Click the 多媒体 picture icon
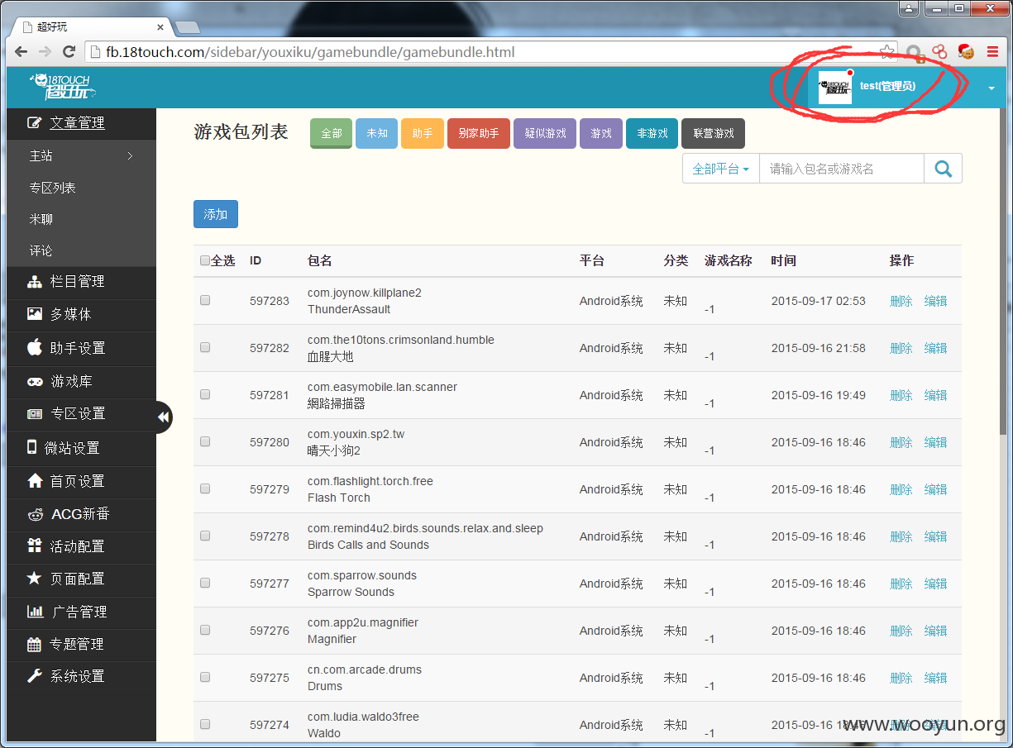The width and height of the screenshot is (1013, 748). [x=34, y=314]
